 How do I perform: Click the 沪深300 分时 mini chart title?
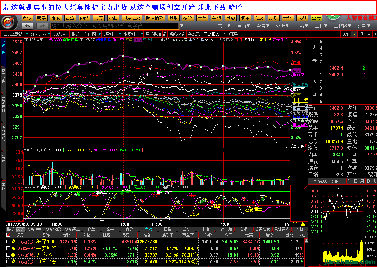327,181
